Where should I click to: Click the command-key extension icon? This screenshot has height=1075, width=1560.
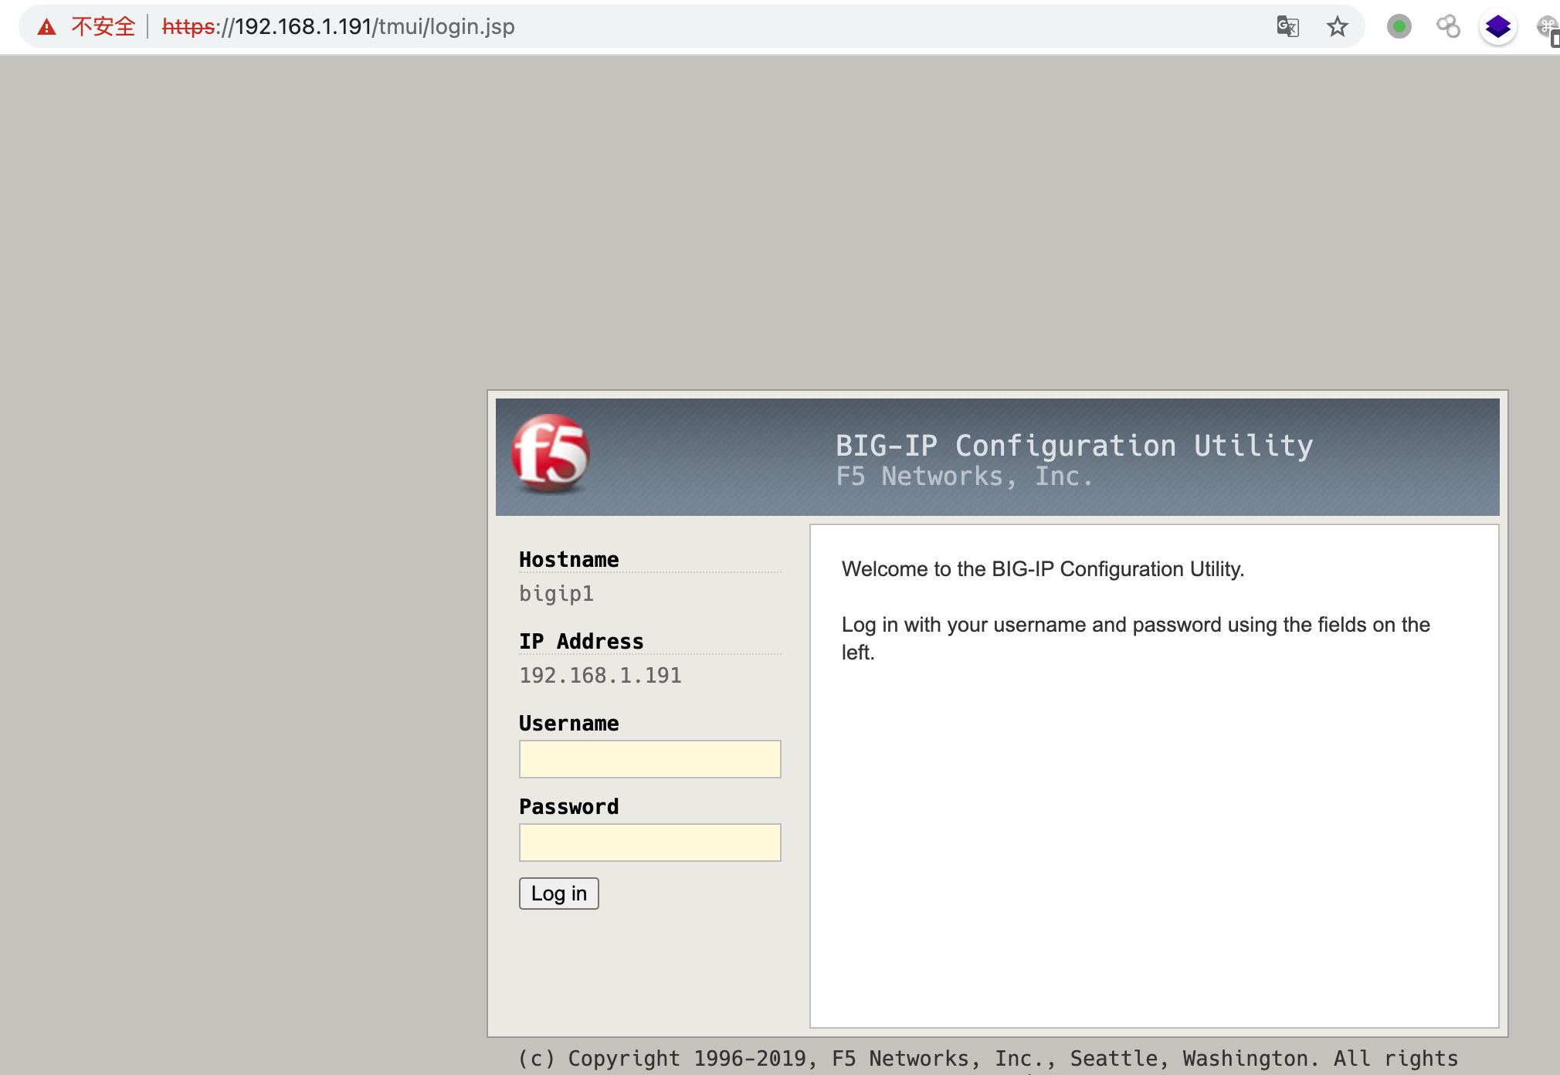tap(1547, 25)
